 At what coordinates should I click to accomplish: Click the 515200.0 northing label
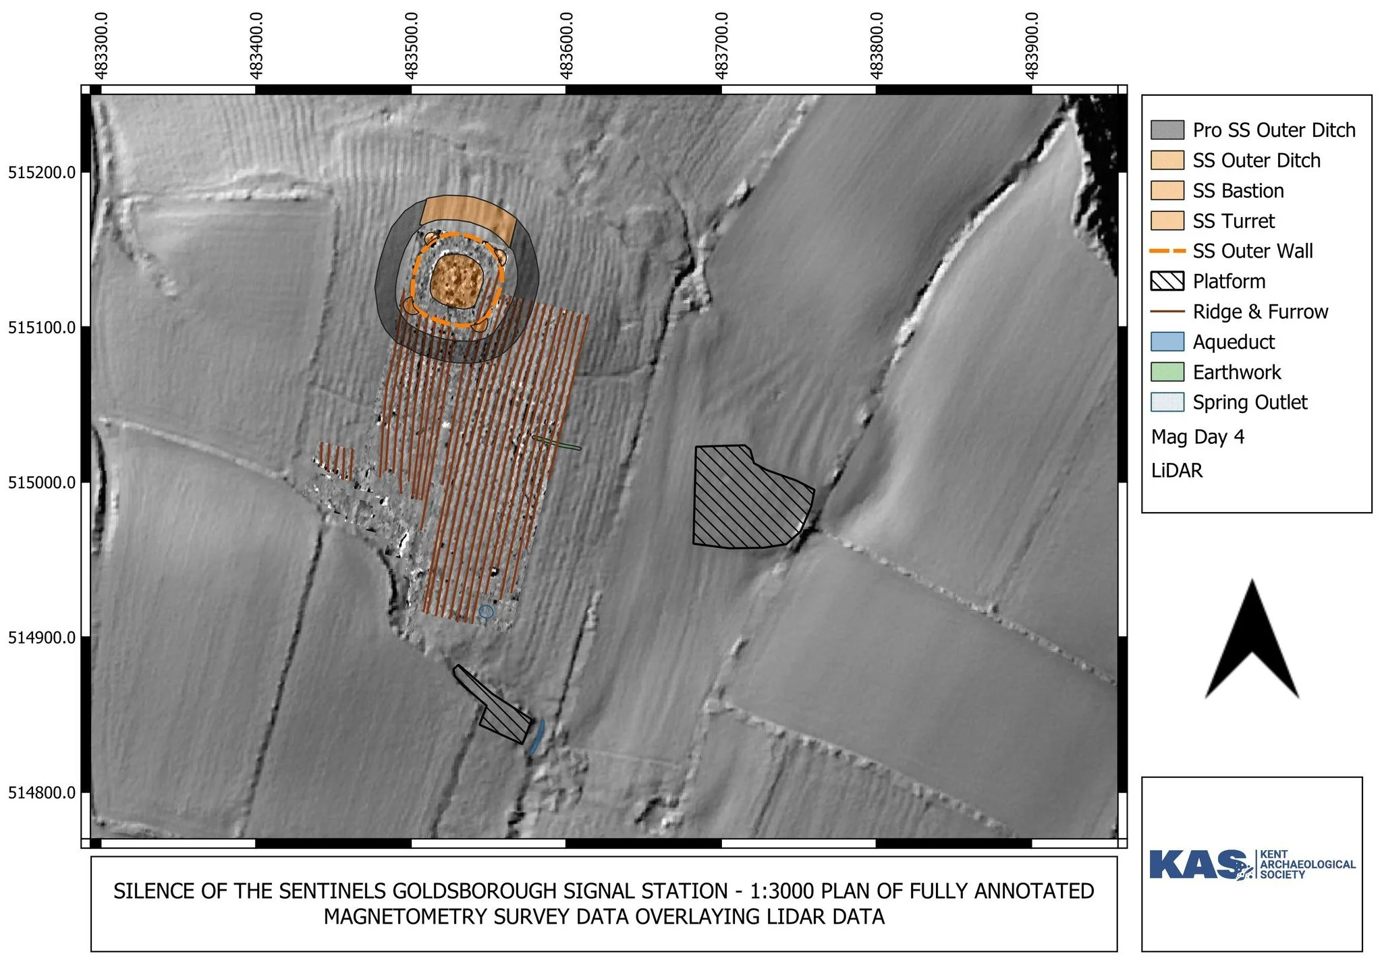point(41,173)
